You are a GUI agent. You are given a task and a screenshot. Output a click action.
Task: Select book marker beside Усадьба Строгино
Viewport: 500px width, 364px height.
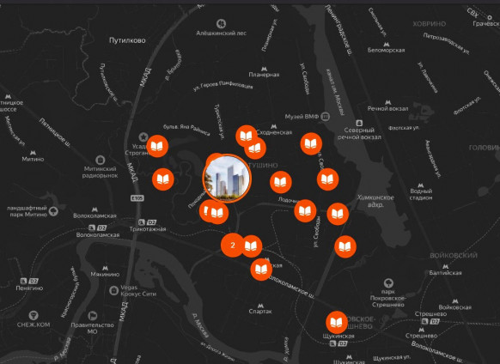157,146
